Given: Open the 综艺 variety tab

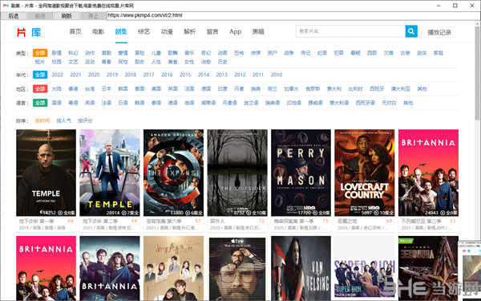Looking at the screenshot, I should click(x=143, y=31).
